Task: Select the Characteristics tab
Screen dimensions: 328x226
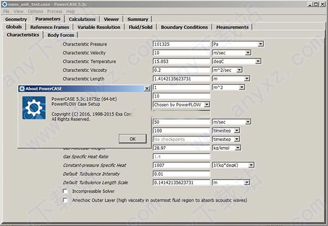Action: (x=23, y=35)
